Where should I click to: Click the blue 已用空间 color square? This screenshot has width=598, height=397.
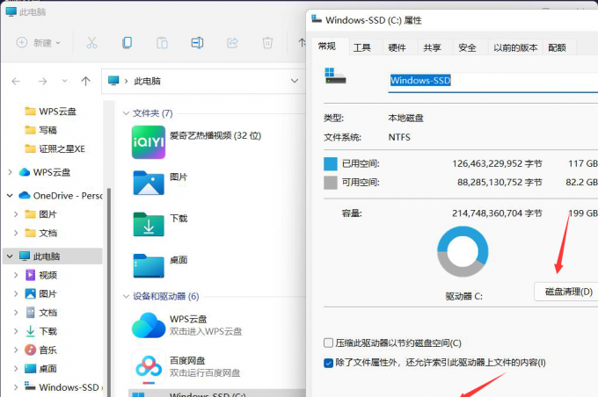coord(331,164)
